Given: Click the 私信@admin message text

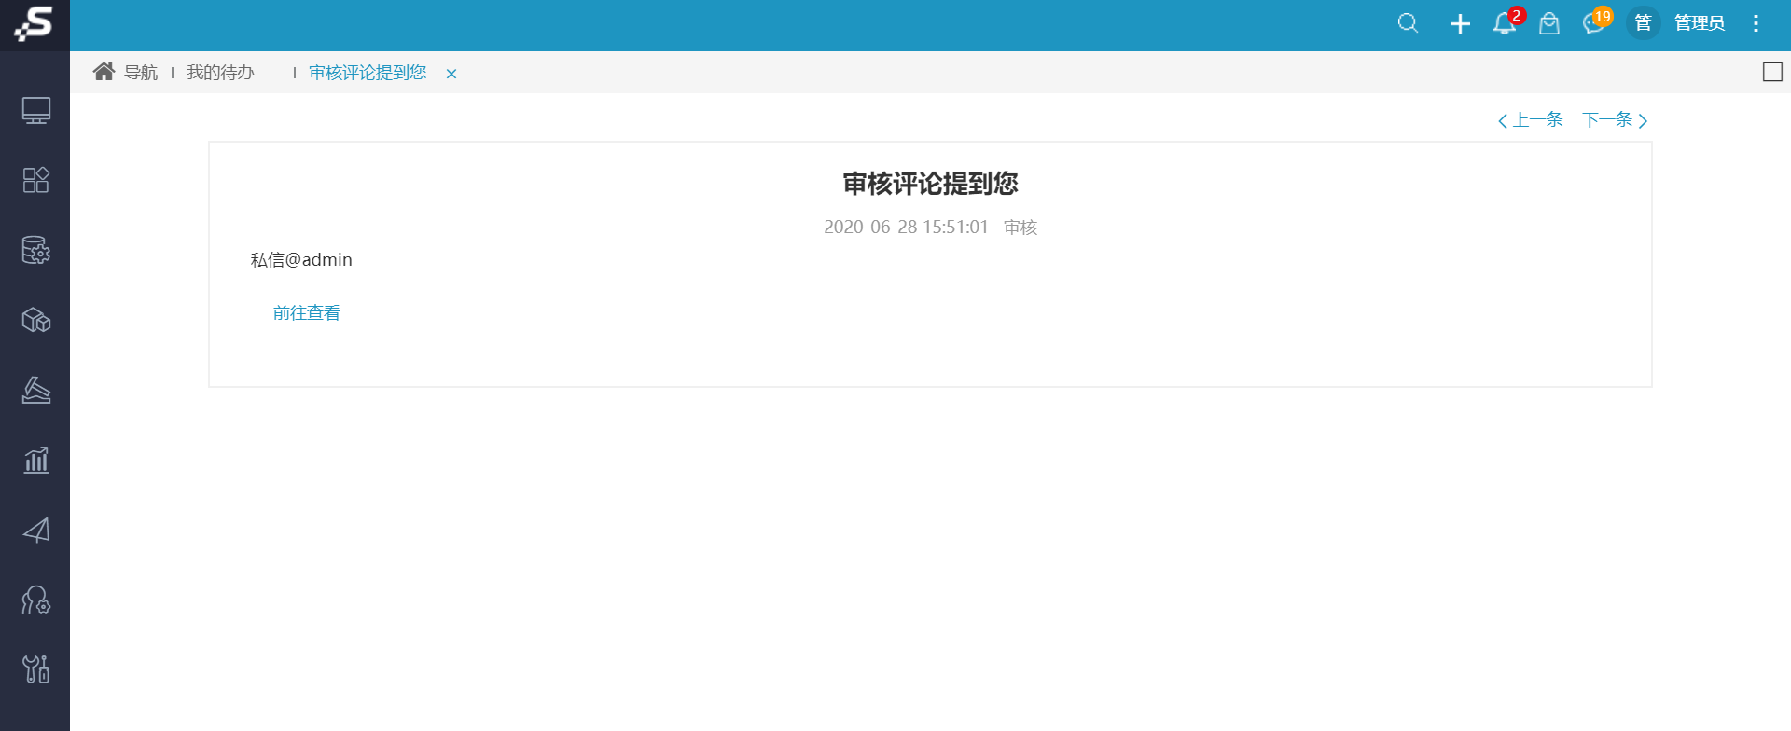Looking at the screenshot, I should click(x=301, y=260).
